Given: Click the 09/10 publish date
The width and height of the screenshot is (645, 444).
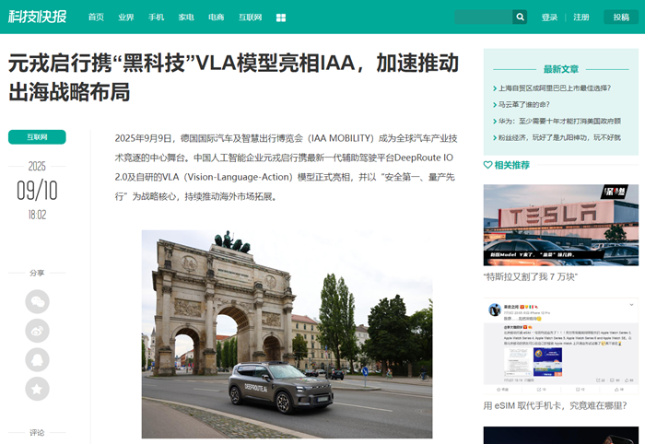Looking at the screenshot, I should coord(37,191).
